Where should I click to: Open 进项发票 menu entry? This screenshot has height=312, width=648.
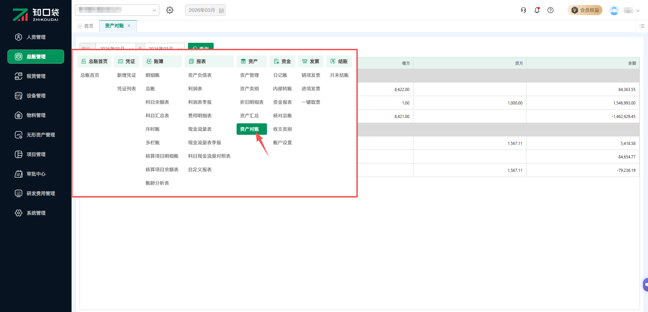[311, 89]
